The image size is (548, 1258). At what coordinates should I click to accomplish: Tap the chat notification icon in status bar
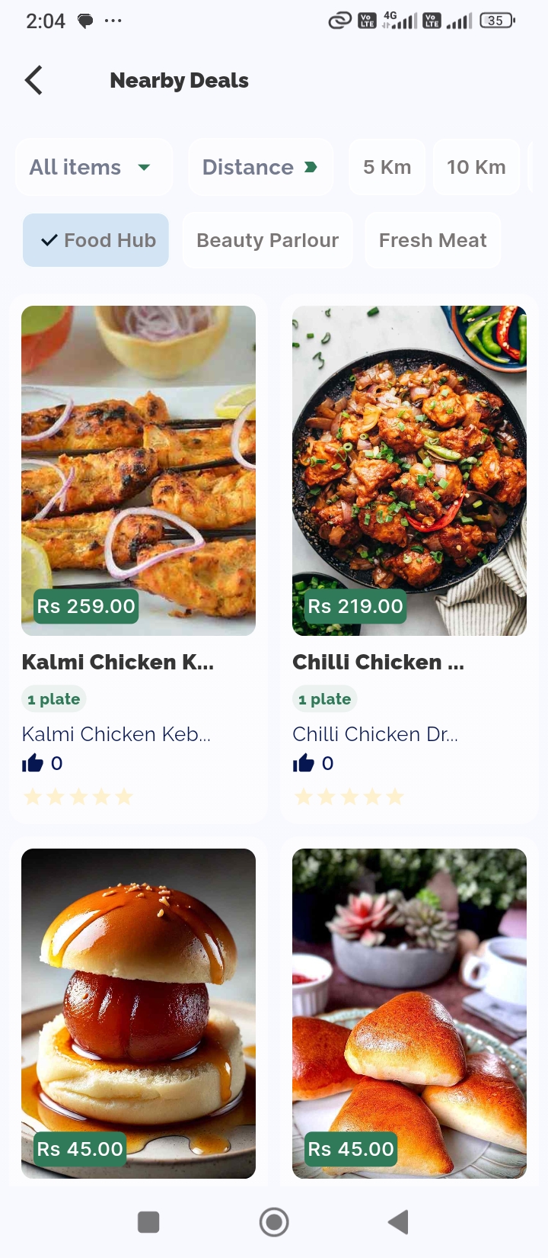pos(85,21)
